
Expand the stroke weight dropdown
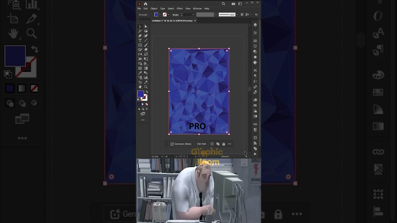tap(193, 15)
